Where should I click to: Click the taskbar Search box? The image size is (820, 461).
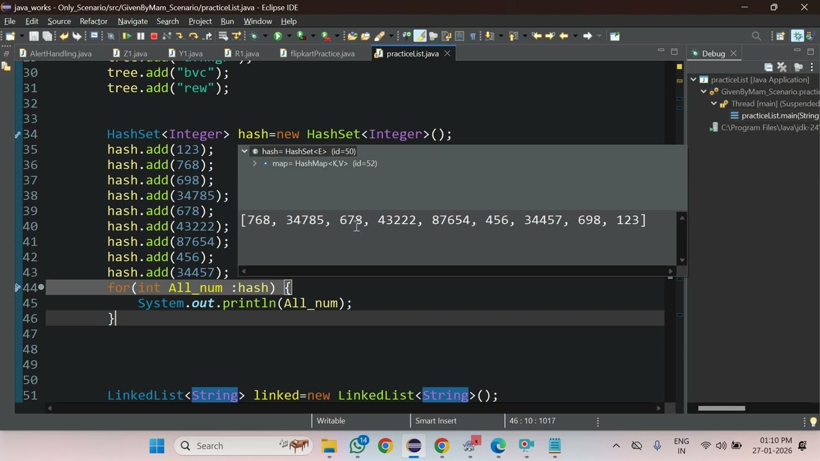click(243, 446)
